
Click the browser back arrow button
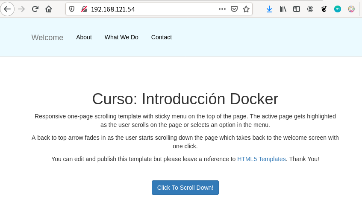(x=7, y=9)
